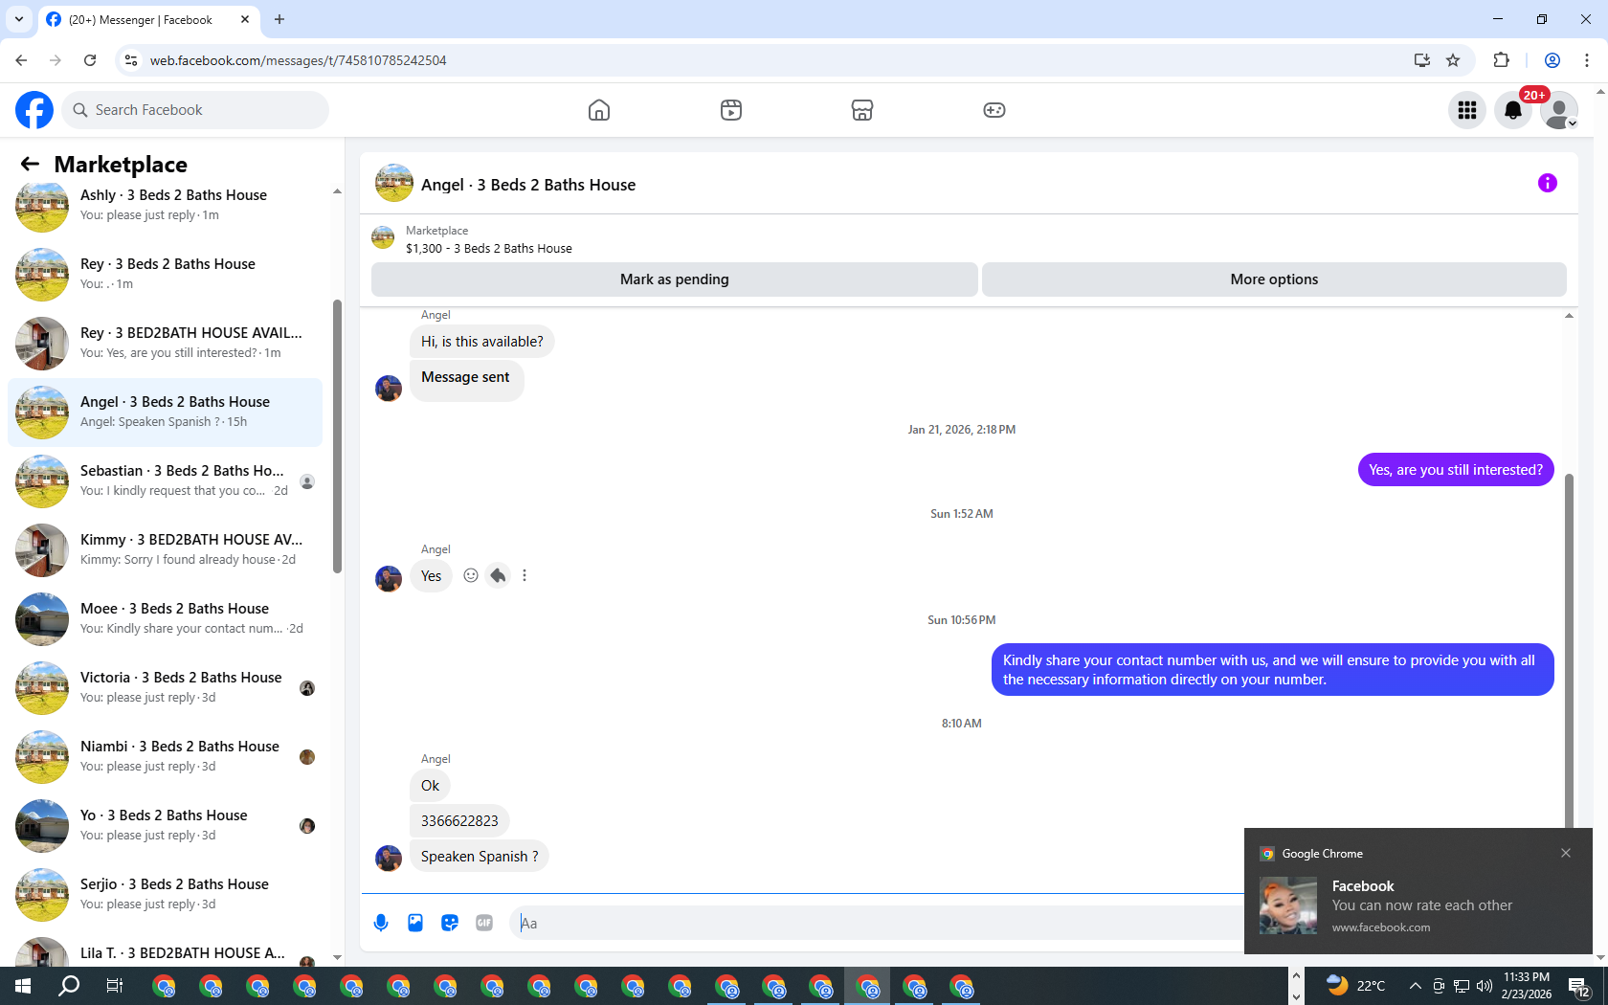Open More options for listing
This screenshot has height=1005, width=1608.
coord(1274,279)
